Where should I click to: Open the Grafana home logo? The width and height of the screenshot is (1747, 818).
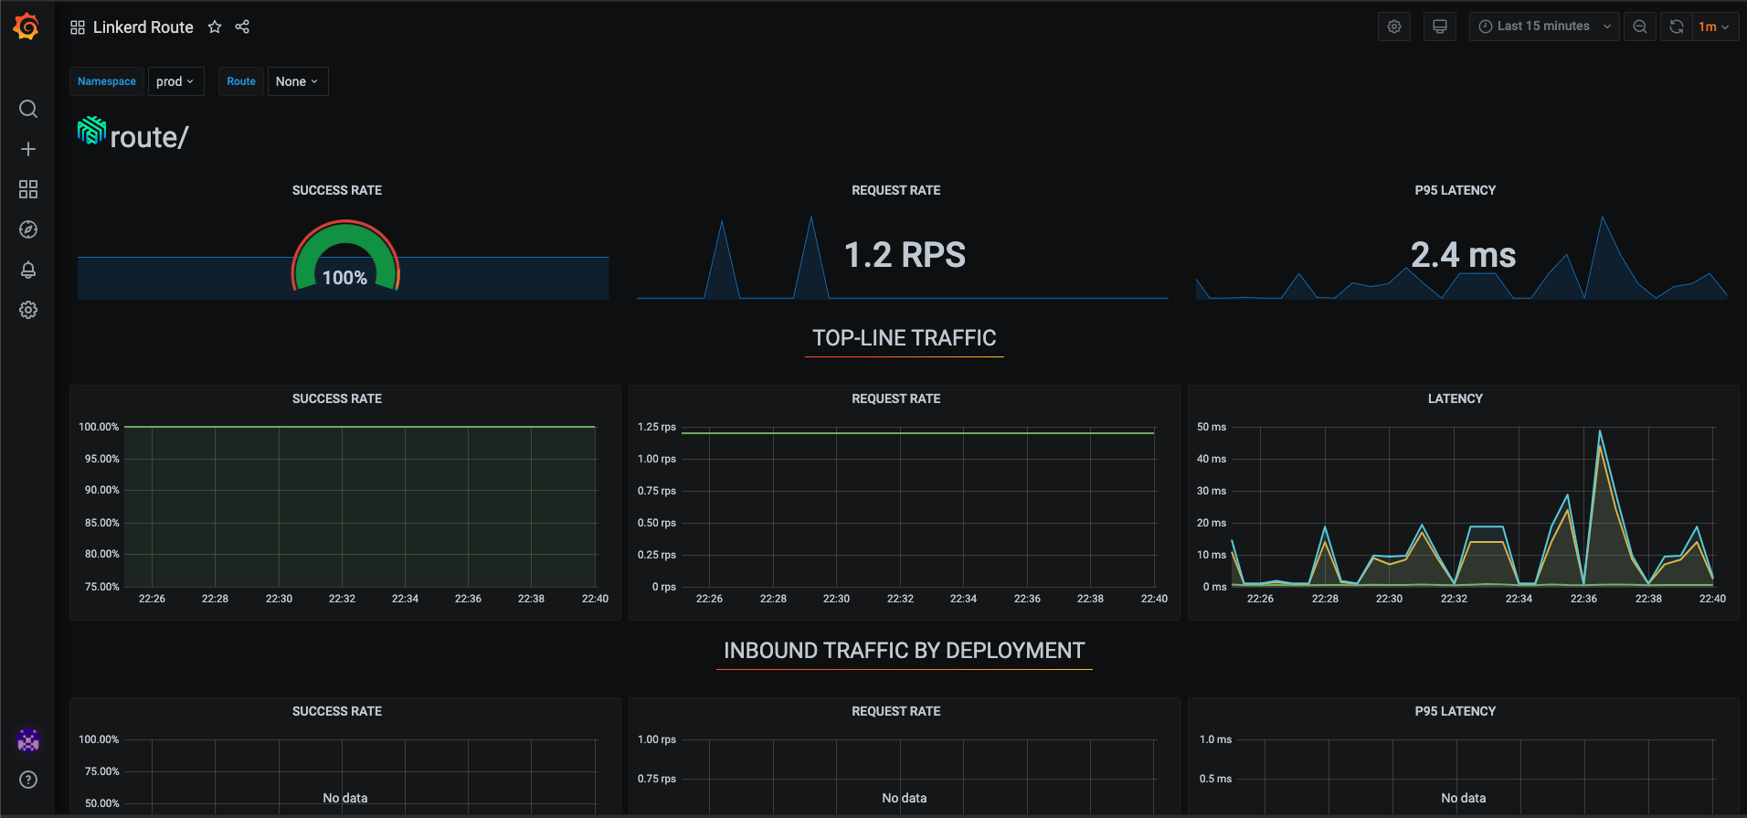(x=26, y=27)
